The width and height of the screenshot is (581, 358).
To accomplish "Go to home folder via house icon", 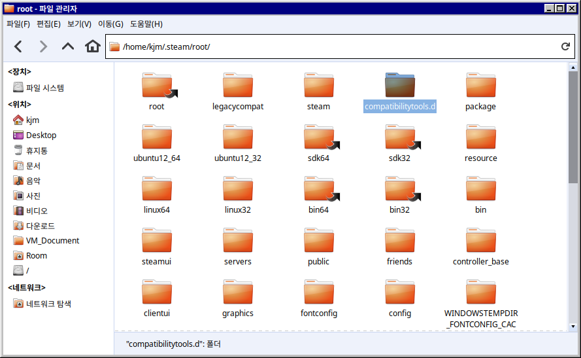I will (93, 46).
